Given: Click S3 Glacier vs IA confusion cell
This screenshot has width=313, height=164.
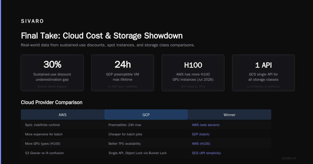Looking at the screenshot, I should point(44,153).
